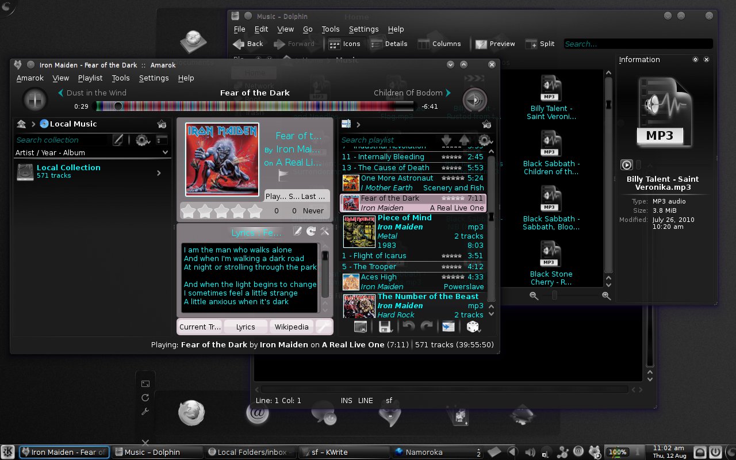The width and height of the screenshot is (736, 460).
Task: Select the Wikipedia applet tab
Action: [x=292, y=327]
